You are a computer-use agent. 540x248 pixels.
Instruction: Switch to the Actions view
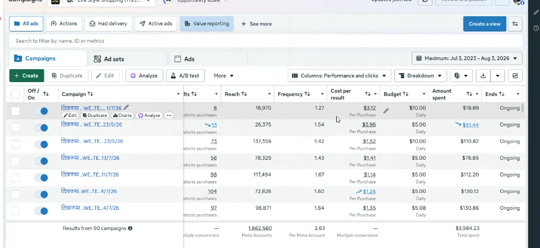tap(64, 24)
